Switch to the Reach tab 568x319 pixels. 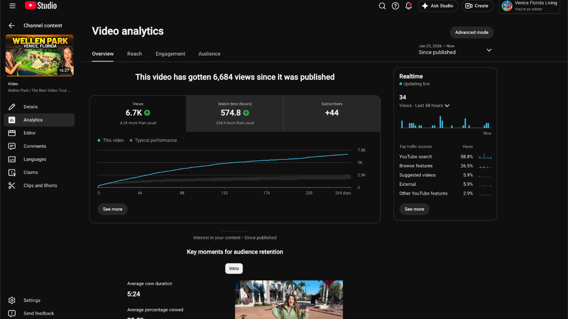pos(134,54)
